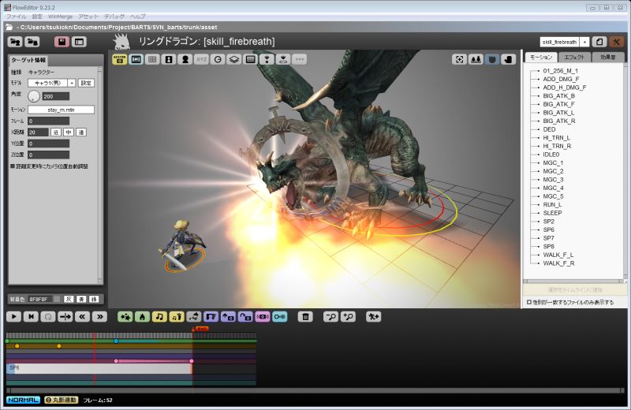This screenshot has width=631, height=410.
Task: Rewind to start with skip-back button
Action: click(x=31, y=317)
